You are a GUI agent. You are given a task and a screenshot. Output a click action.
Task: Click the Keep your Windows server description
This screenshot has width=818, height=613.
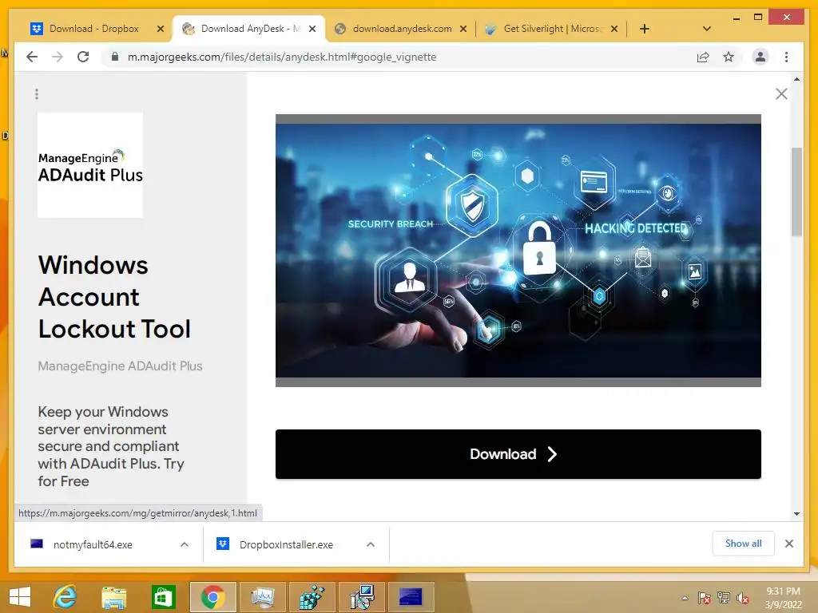110,446
